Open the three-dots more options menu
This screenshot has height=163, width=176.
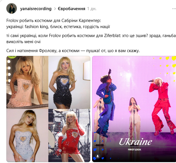coord(174,9)
